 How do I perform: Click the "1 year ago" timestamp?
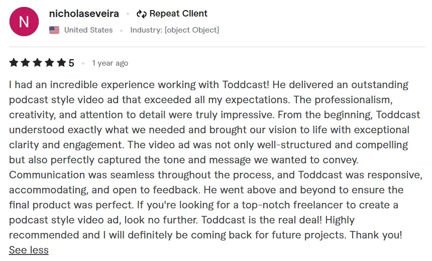pos(110,63)
